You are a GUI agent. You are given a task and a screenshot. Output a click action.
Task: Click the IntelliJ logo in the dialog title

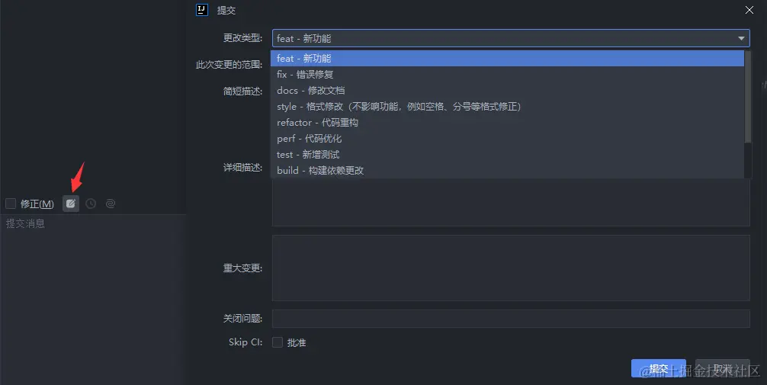(x=202, y=10)
